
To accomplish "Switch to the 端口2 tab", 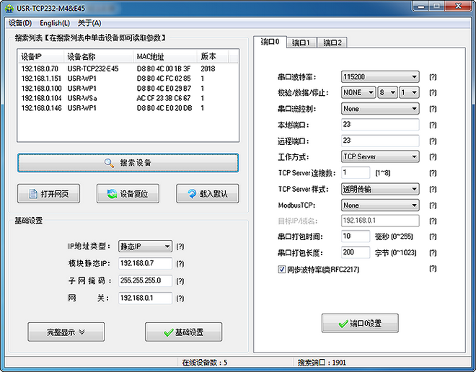I will click(332, 43).
